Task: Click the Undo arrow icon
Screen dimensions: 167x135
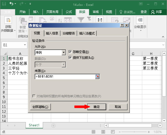Action: point(12,4)
